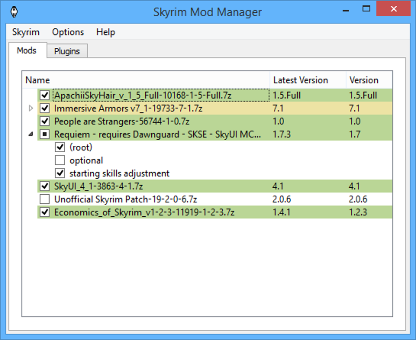
Task: Toggle the Immersive Armors checkbox
Action: (44, 108)
